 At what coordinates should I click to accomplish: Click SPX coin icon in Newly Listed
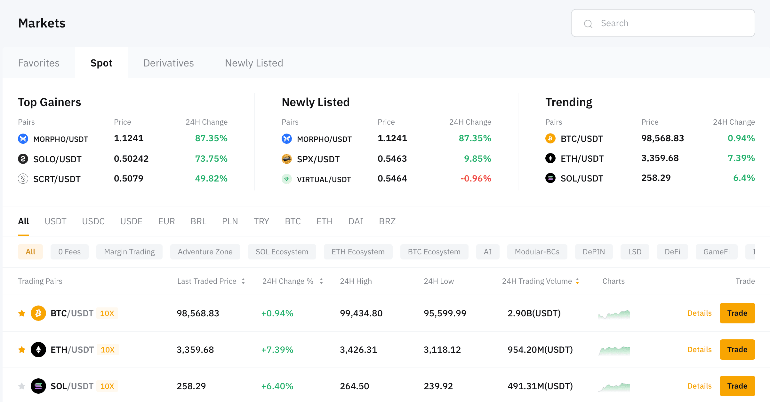[x=286, y=159]
